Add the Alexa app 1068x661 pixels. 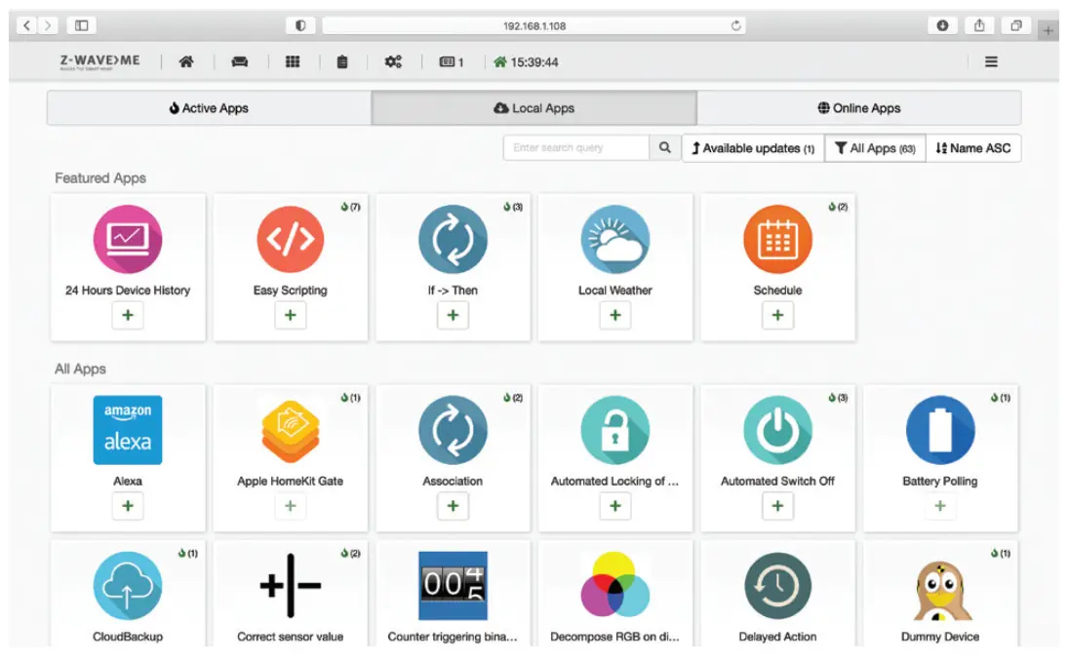(x=128, y=506)
